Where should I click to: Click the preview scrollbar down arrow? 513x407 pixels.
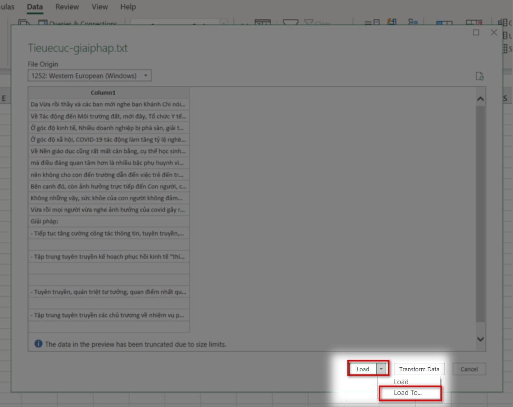[x=480, y=339]
